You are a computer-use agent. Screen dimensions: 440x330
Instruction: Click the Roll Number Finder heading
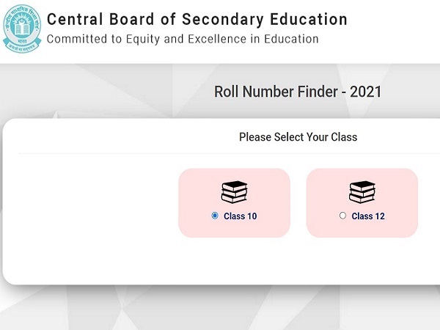tap(297, 92)
